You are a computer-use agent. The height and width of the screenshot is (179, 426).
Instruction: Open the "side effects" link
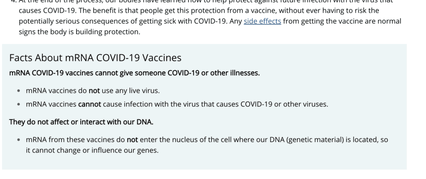(262, 21)
